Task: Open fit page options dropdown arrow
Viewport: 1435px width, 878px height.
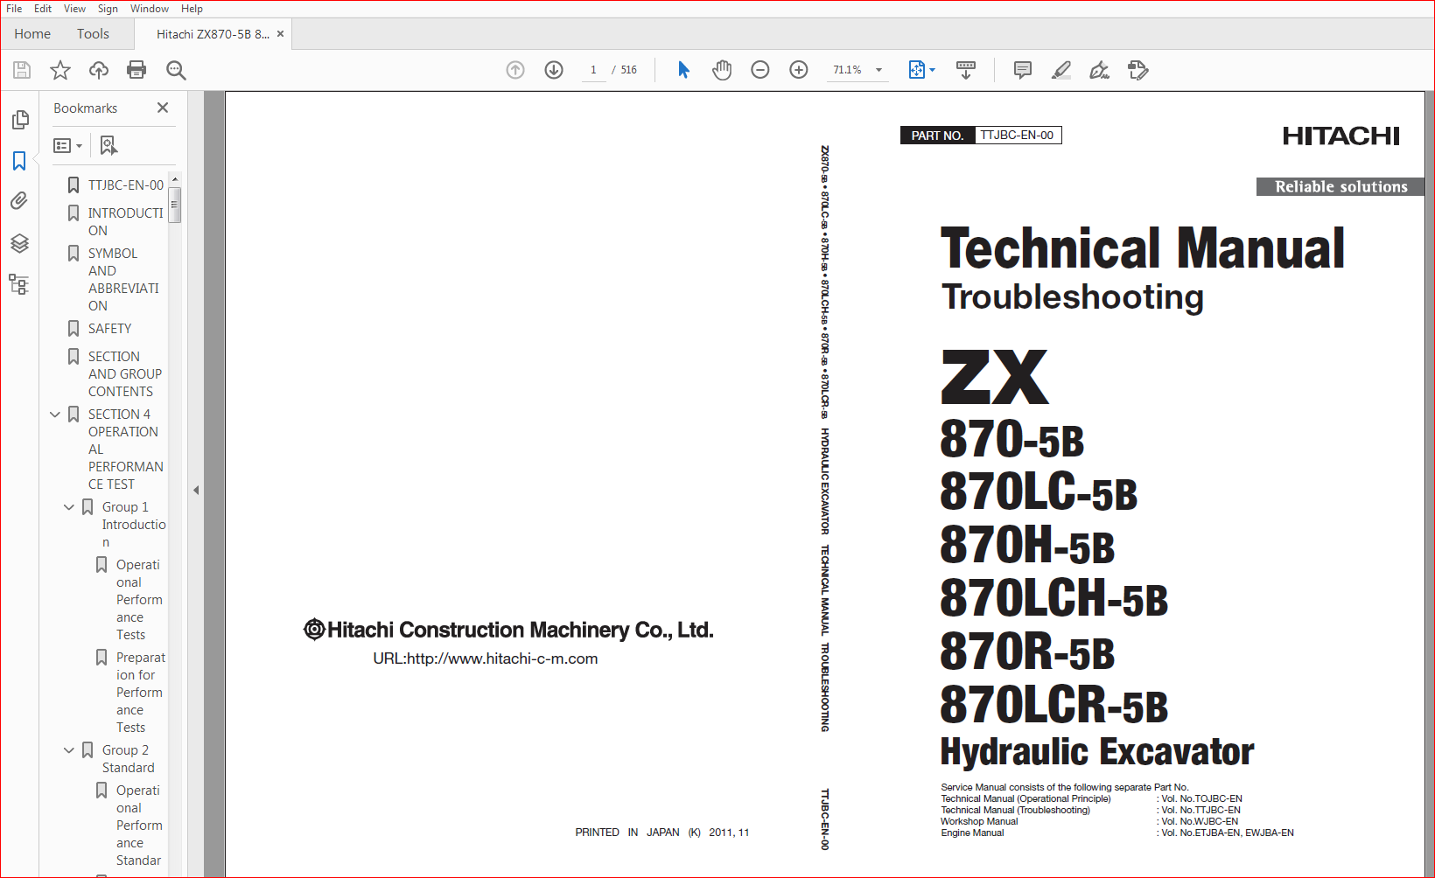Action: point(932,70)
